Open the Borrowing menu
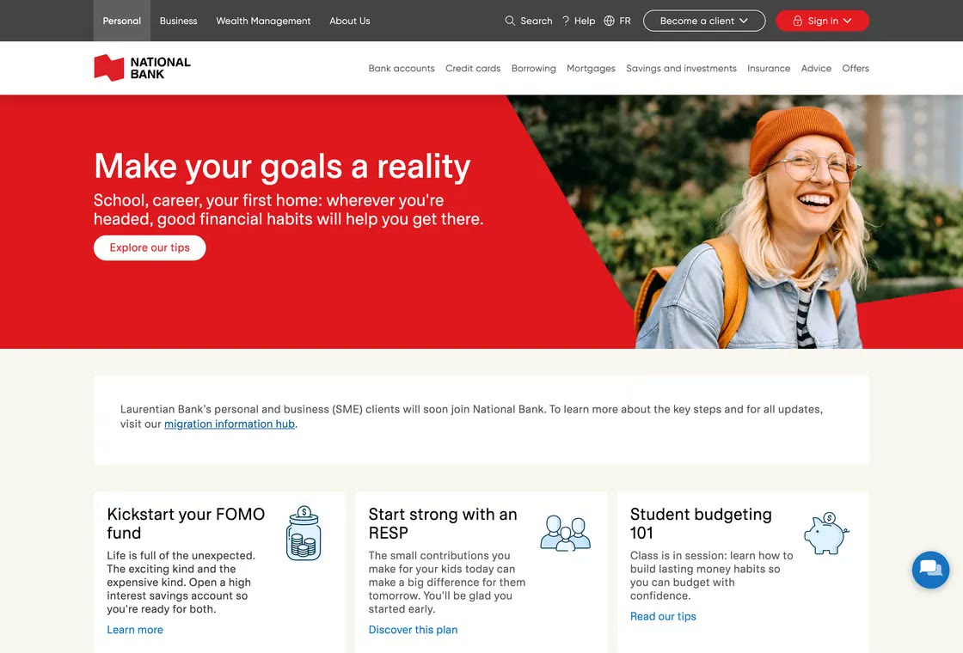Viewport: 963px width, 653px height. (x=533, y=68)
